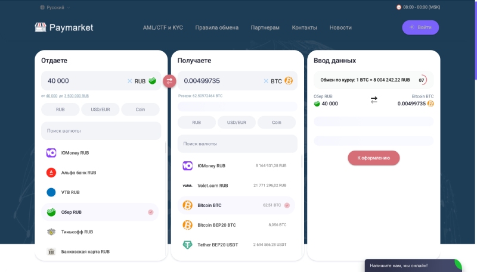Click the Войти login button

pyautogui.click(x=420, y=27)
